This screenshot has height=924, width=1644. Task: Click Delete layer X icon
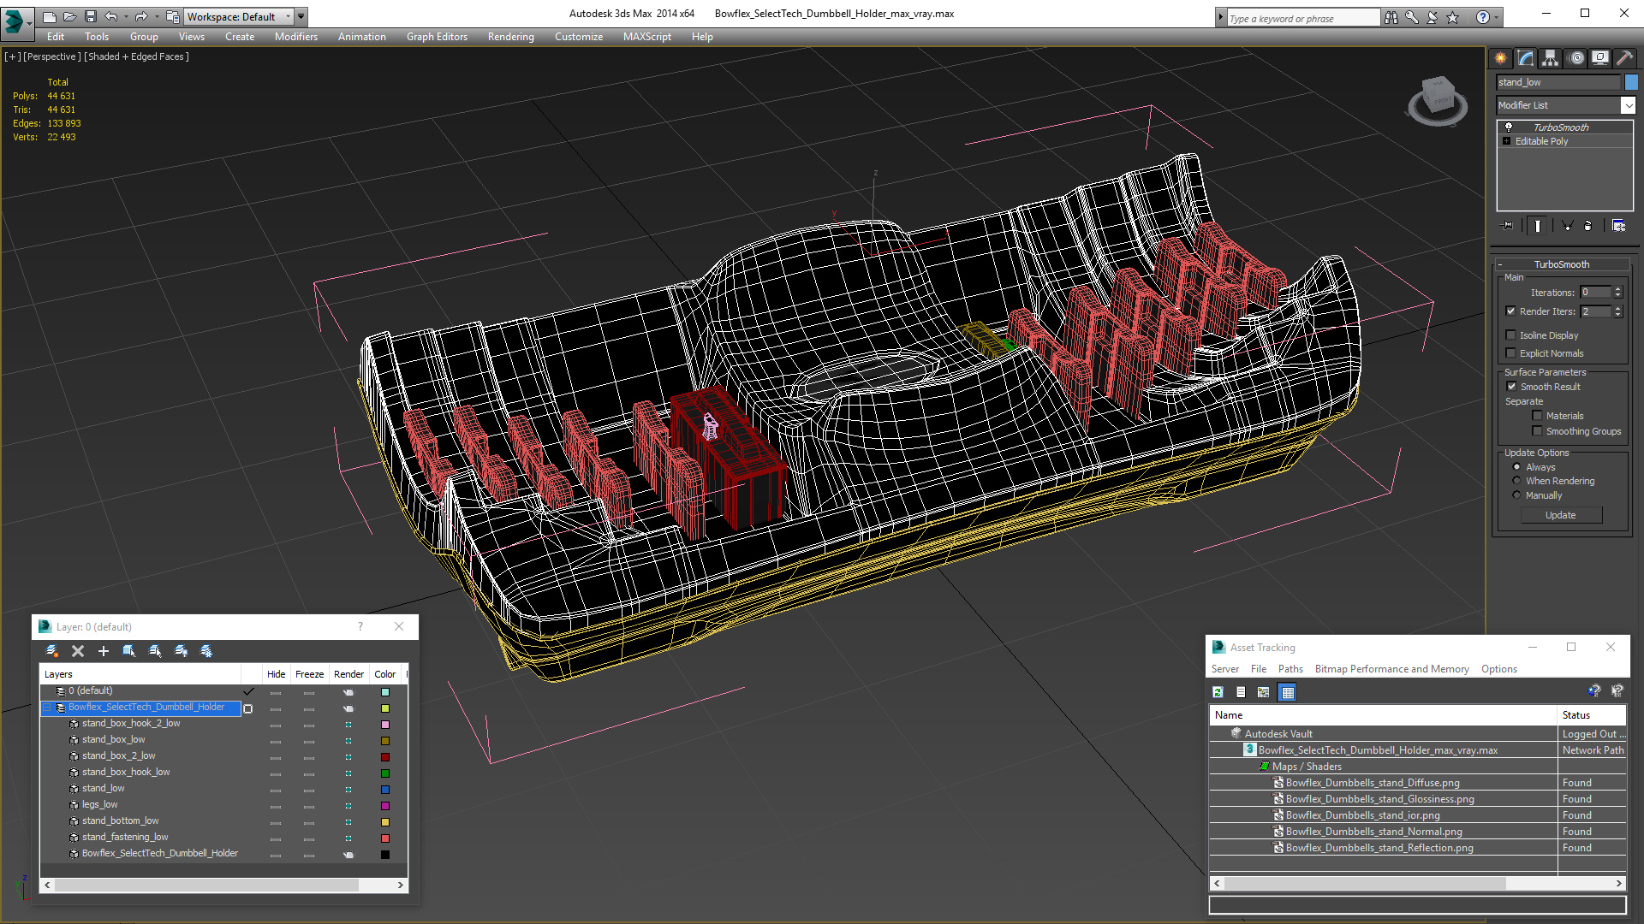[78, 651]
